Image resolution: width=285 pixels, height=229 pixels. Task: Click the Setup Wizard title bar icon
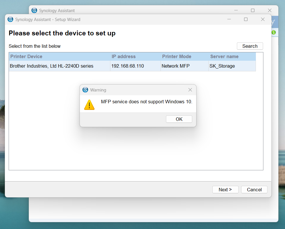pyautogui.click(x=10, y=19)
